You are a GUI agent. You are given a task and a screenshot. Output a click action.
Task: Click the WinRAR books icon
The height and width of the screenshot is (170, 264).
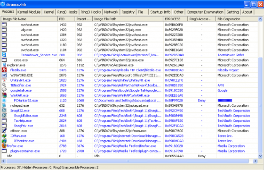coord(4,95)
